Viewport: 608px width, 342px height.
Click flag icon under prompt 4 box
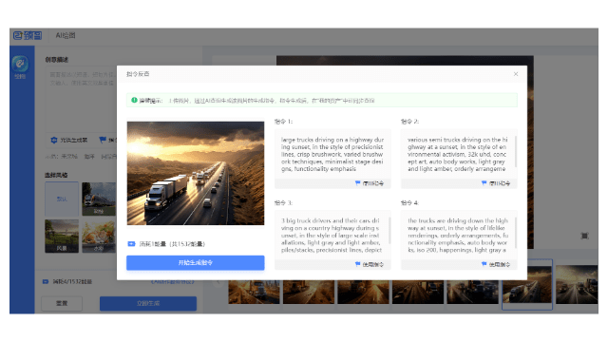click(x=484, y=264)
